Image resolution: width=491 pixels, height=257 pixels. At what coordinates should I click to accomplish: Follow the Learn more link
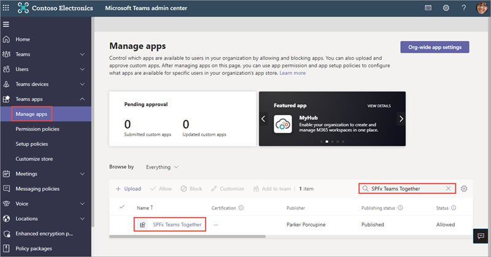tap(293, 73)
